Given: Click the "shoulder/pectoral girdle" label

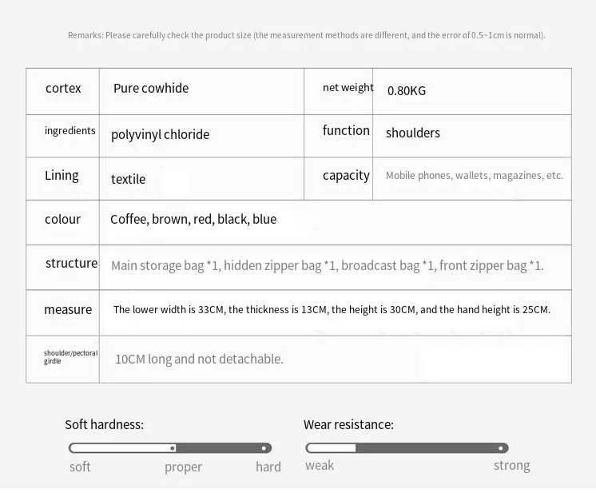Looking at the screenshot, I should click(x=70, y=356).
